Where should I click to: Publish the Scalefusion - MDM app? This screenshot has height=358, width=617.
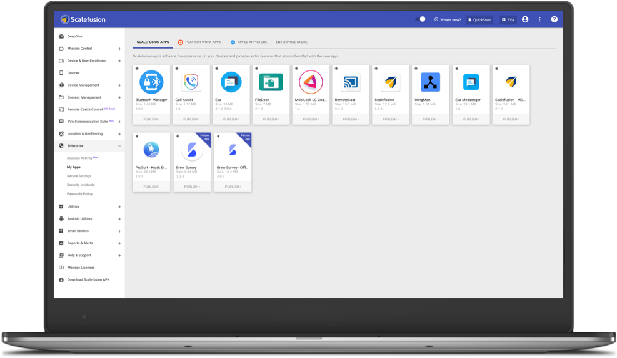coord(511,119)
